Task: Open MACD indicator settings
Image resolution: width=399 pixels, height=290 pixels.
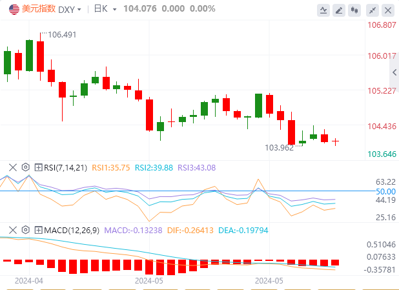Action: (26, 230)
